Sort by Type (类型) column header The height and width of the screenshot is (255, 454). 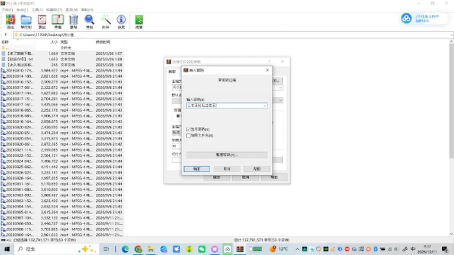pos(64,42)
